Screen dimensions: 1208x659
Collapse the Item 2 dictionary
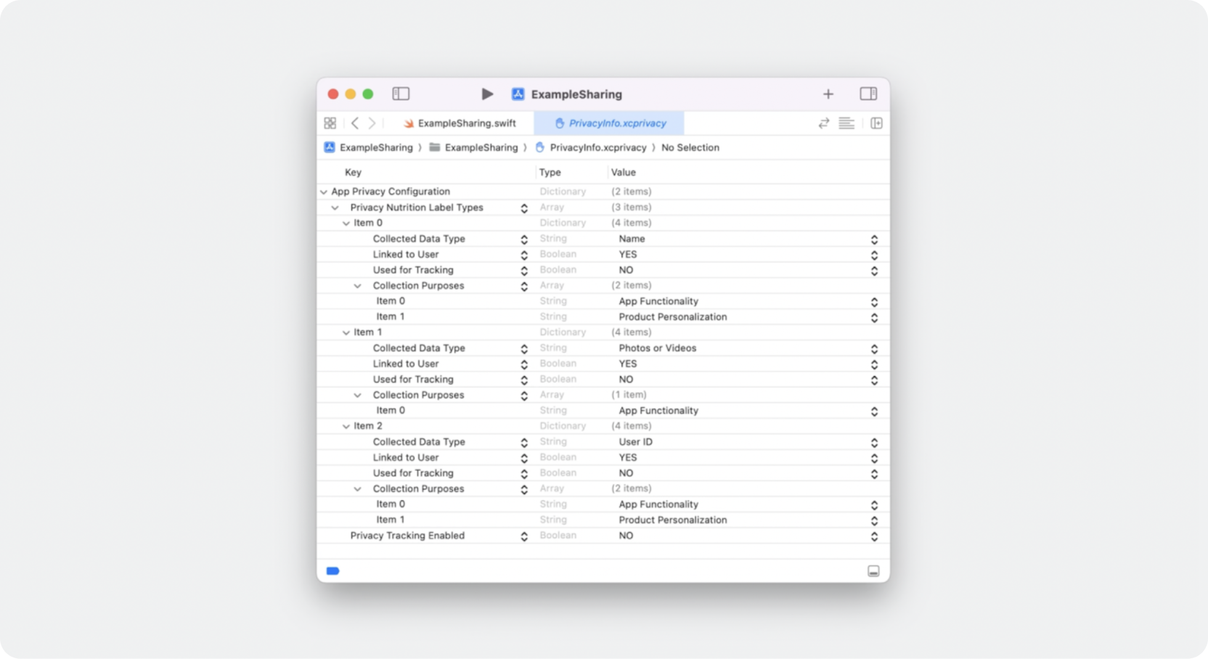click(346, 427)
